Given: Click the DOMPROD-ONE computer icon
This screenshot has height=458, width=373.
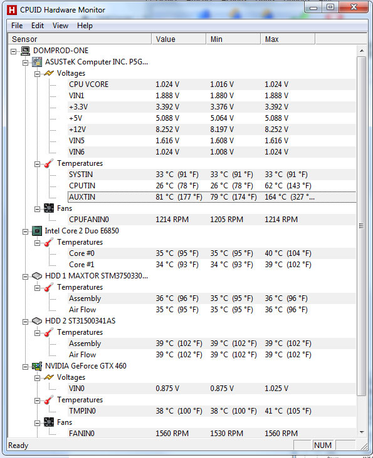Looking at the screenshot, I should pyautogui.click(x=26, y=51).
